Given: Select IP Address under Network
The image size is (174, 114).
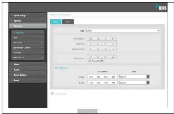Looking at the screenshot, I should click(x=28, y=33).
